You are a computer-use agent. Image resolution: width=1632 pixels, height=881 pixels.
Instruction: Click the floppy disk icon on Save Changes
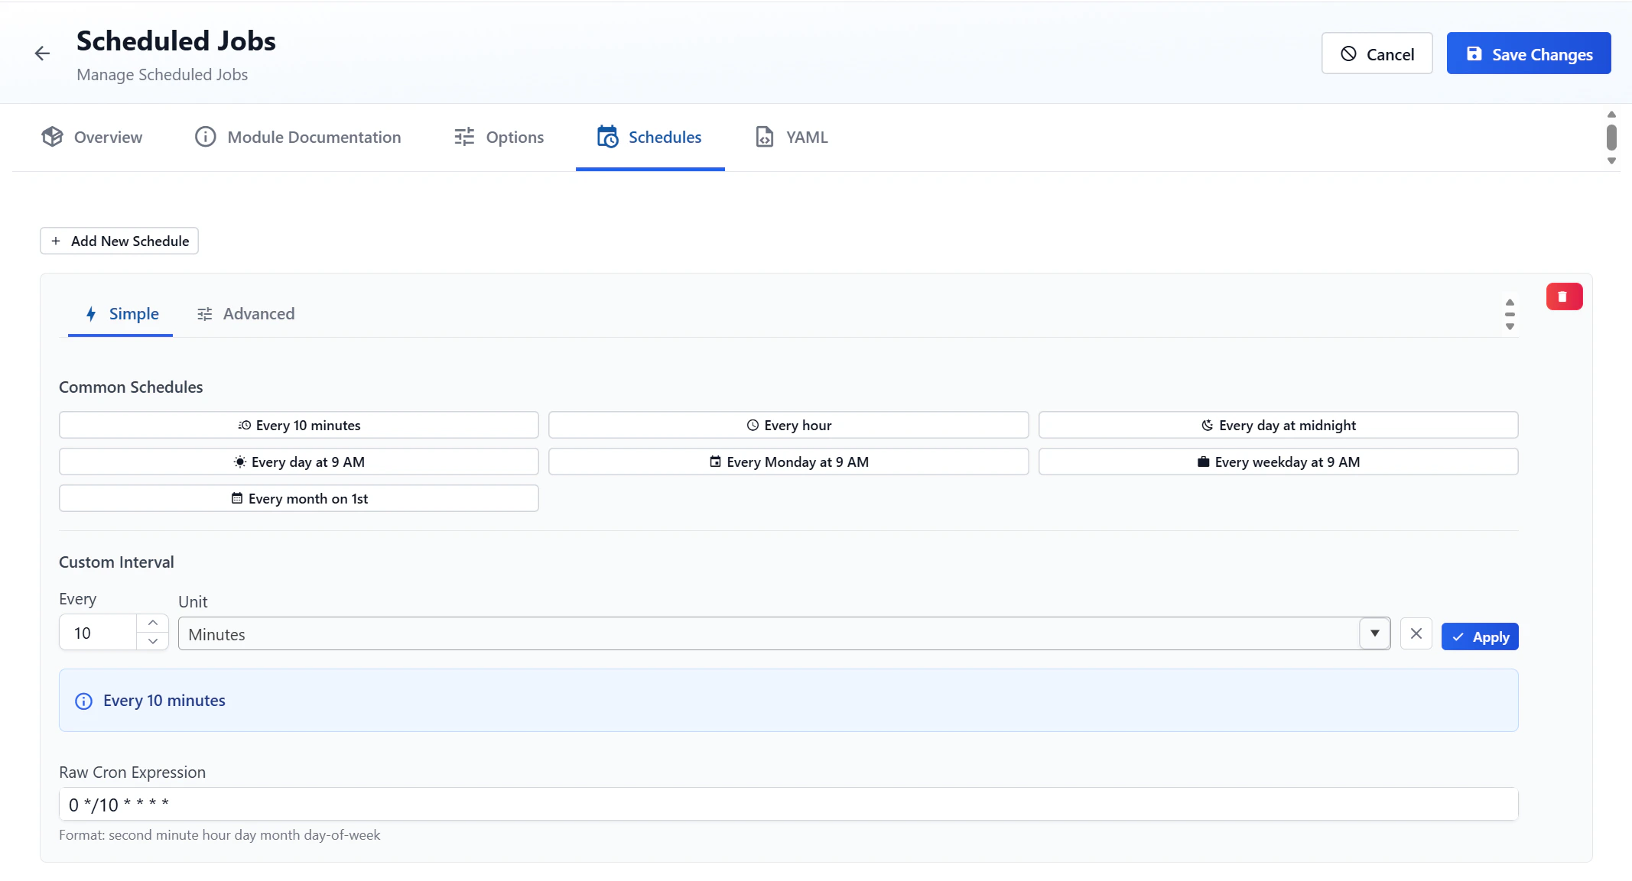[1474, 53]
